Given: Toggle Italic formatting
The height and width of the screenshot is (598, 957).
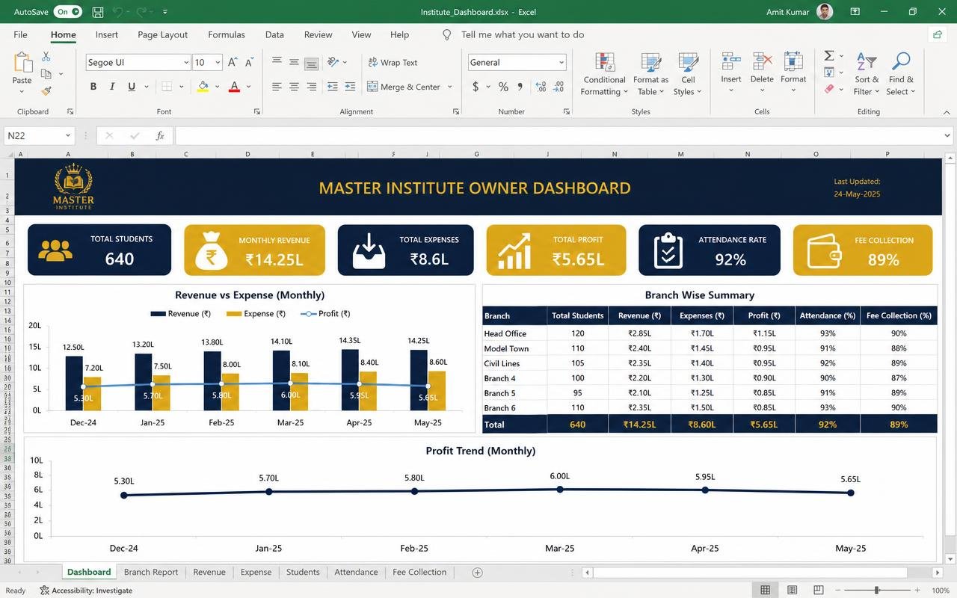Looking at the screenshot, I should 112,87.
